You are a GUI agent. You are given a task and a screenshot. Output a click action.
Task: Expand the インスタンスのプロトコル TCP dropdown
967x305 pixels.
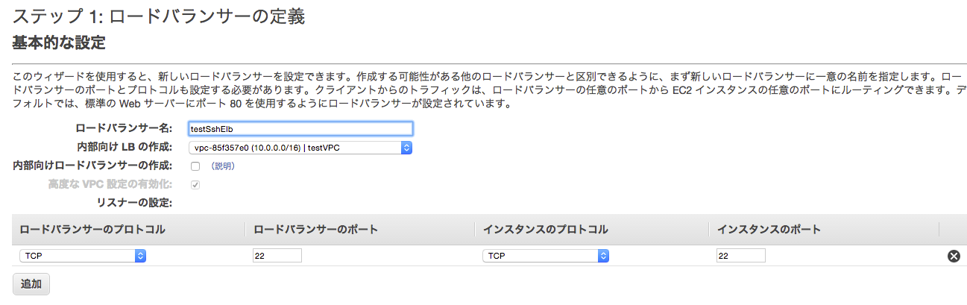point(546,256)
